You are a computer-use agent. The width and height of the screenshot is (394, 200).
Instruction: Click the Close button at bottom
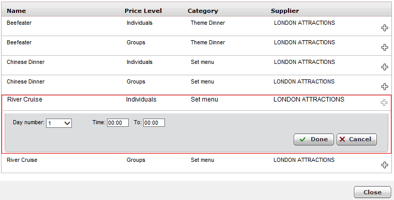(372, 192)
